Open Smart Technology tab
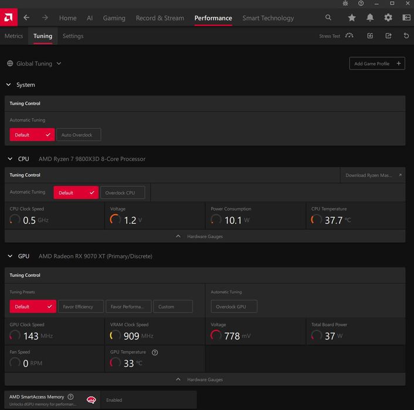 coord(268,18)
